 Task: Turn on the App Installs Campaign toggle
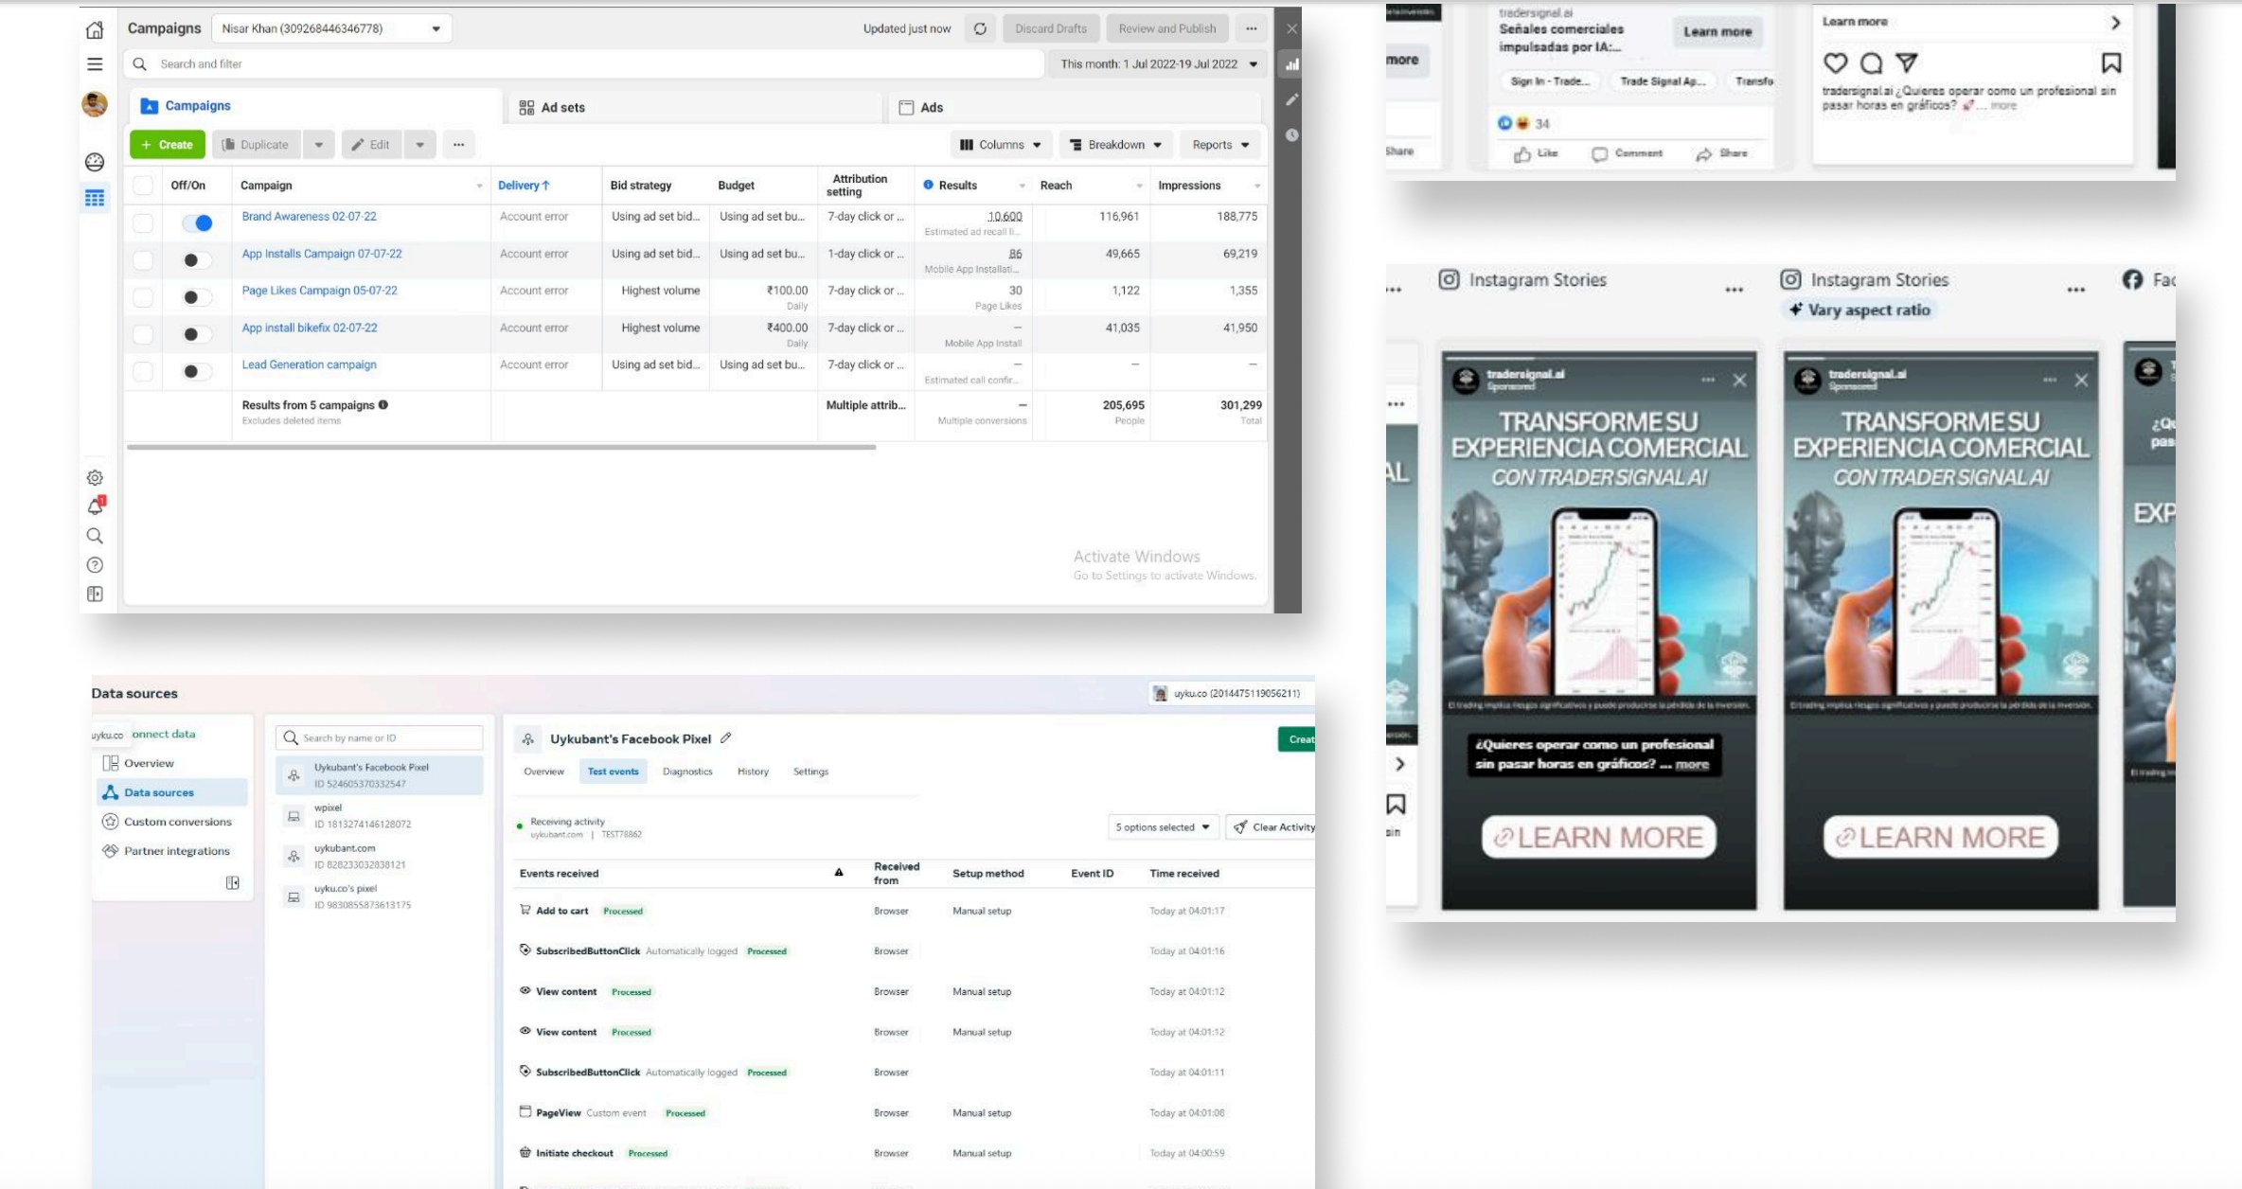pyautogui.click(x=197, y=260)
